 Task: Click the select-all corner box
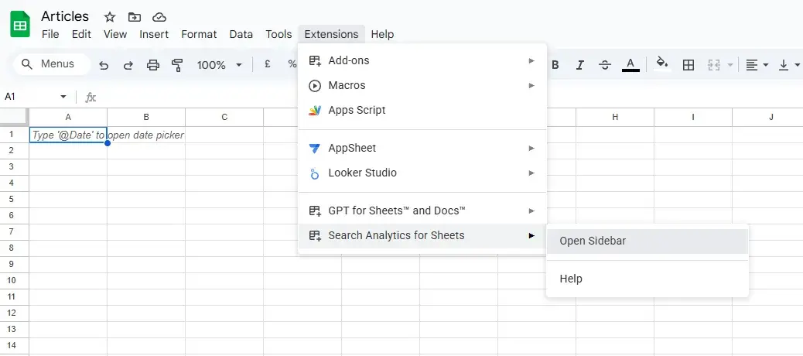[x=15, y=118]
